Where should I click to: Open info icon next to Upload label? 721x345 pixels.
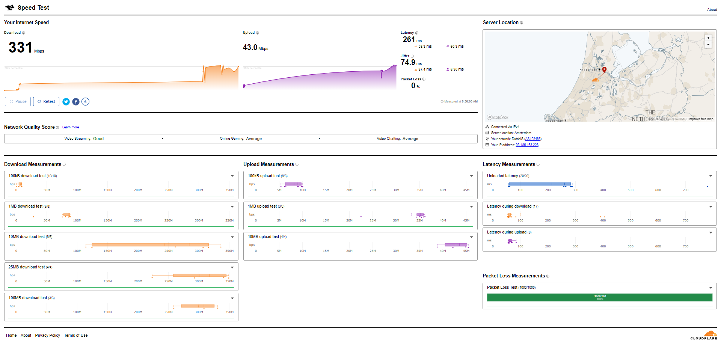point(258,33)
